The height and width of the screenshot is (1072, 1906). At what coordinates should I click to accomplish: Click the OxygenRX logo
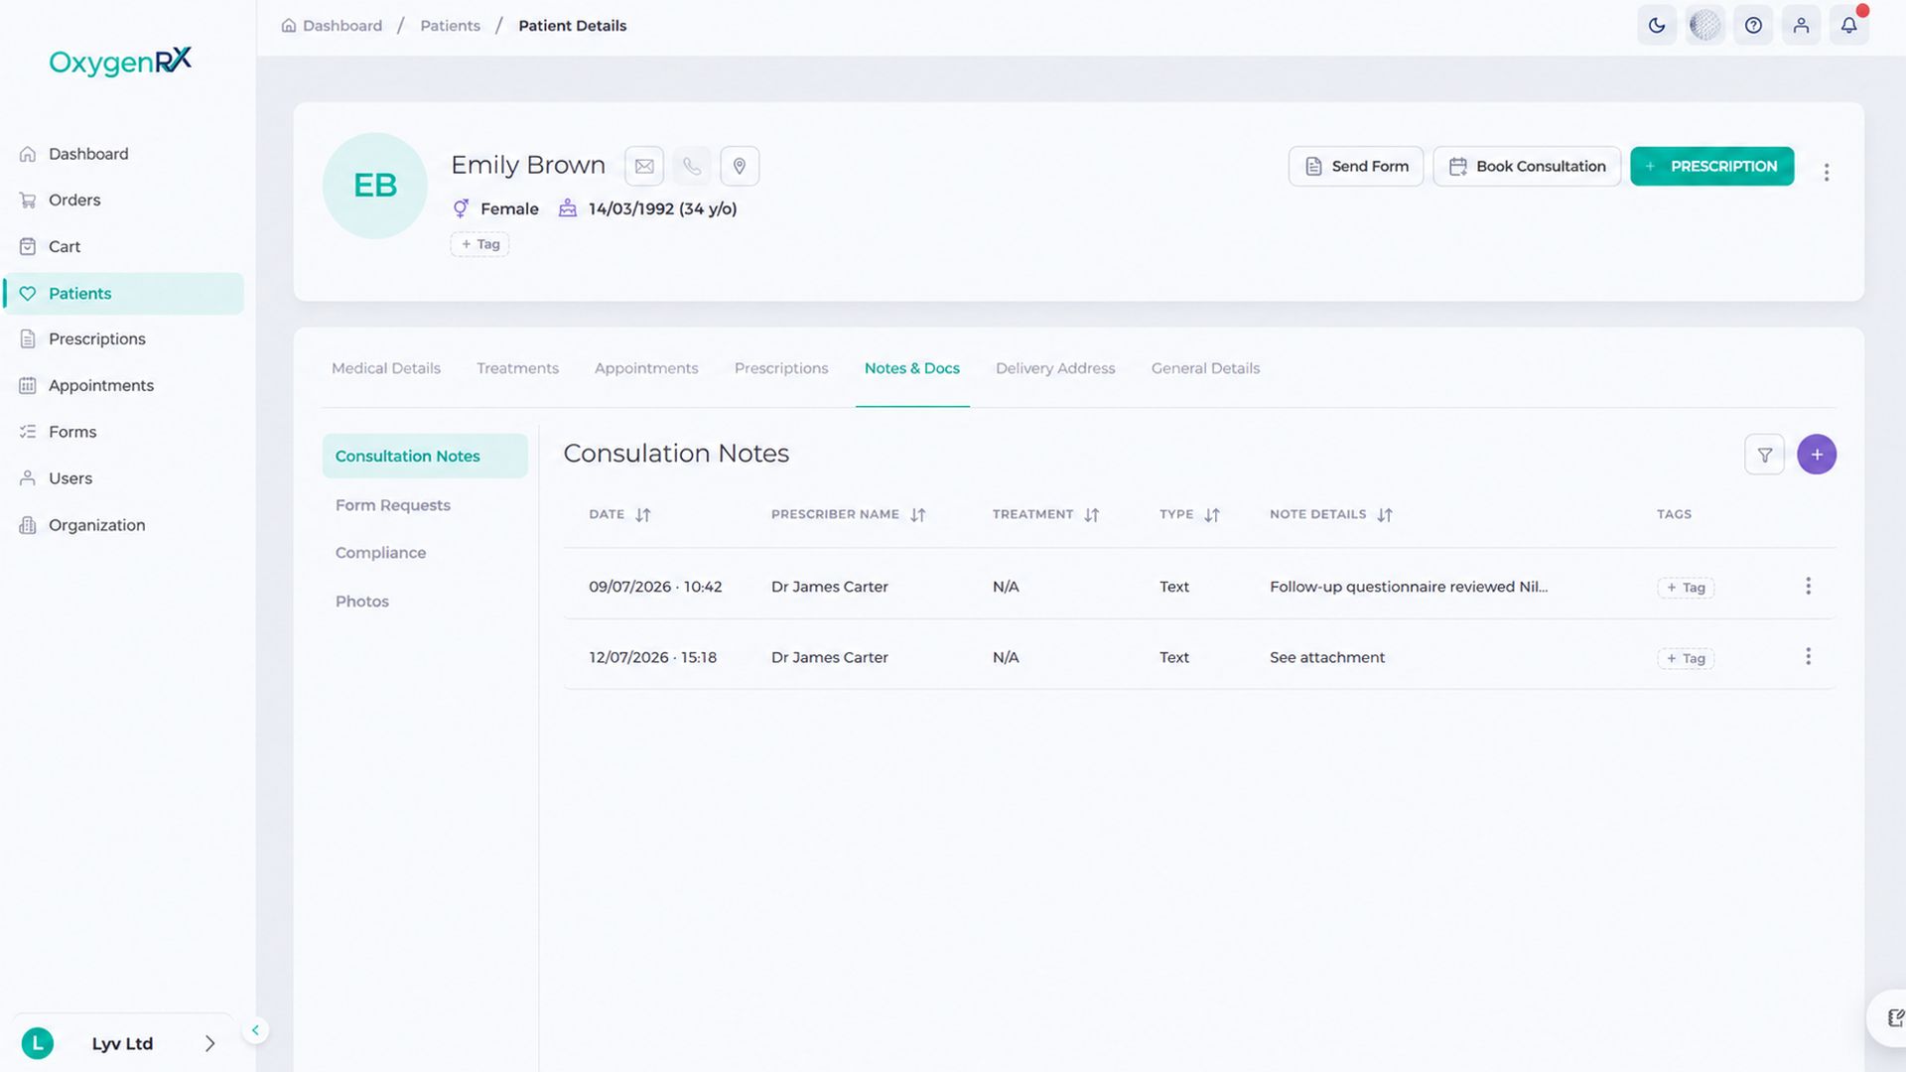[x=120, y=62]
